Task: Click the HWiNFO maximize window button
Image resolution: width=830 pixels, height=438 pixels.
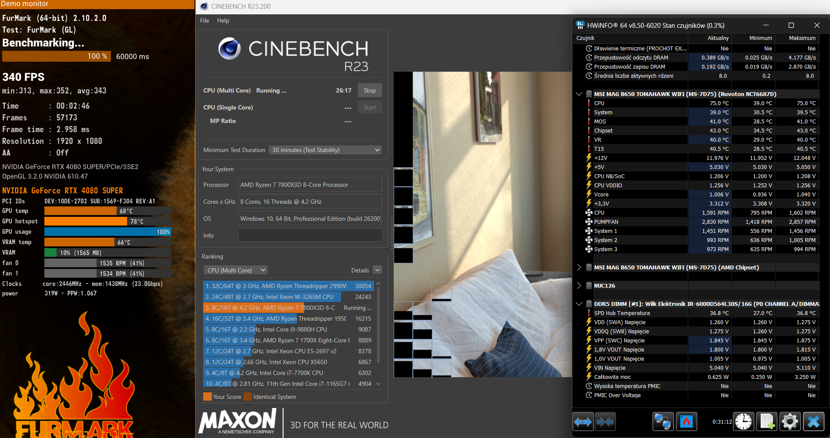Action: click(x=791, y=25)
